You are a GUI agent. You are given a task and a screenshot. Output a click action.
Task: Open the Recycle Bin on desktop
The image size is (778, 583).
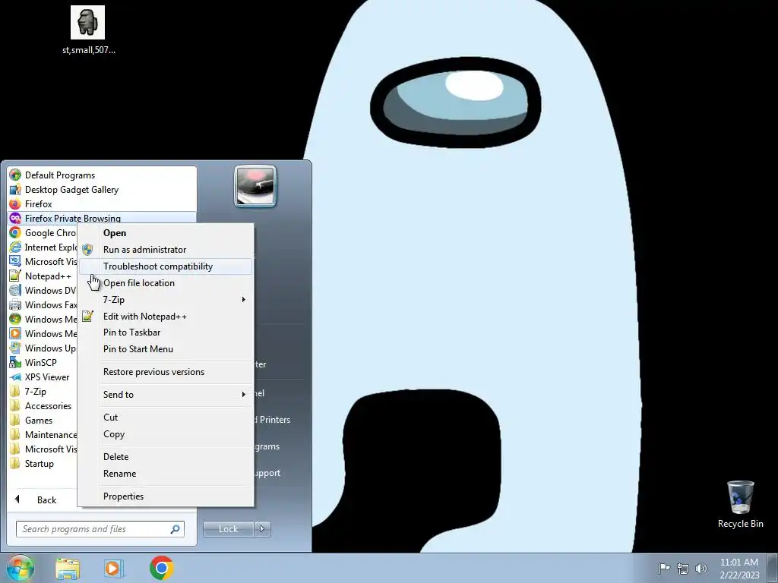(x=740, y=504)
